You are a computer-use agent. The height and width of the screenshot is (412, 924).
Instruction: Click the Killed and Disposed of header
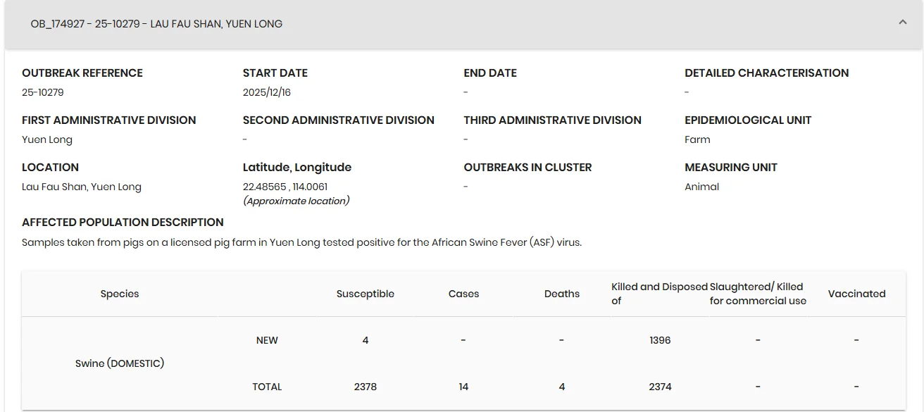point(659,294)
